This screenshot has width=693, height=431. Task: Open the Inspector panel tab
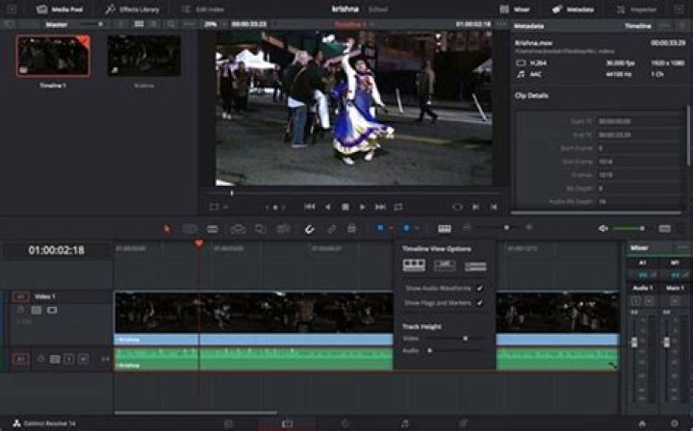tap(636, 10)
